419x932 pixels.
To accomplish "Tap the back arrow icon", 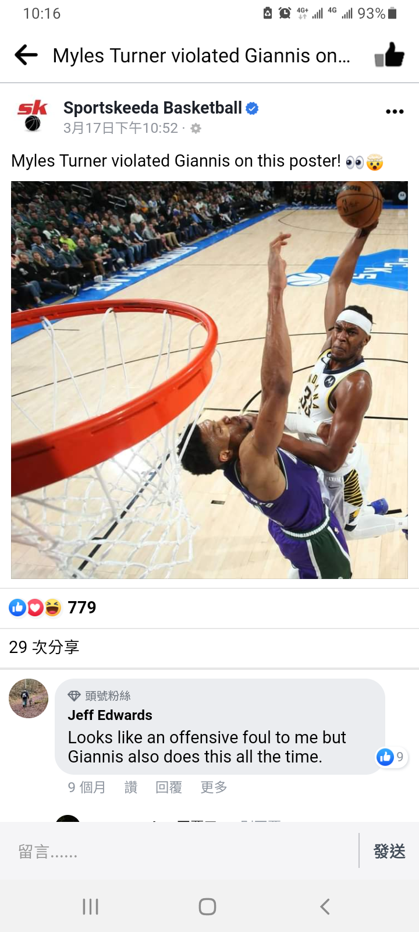I will click(x=26, y=55).
